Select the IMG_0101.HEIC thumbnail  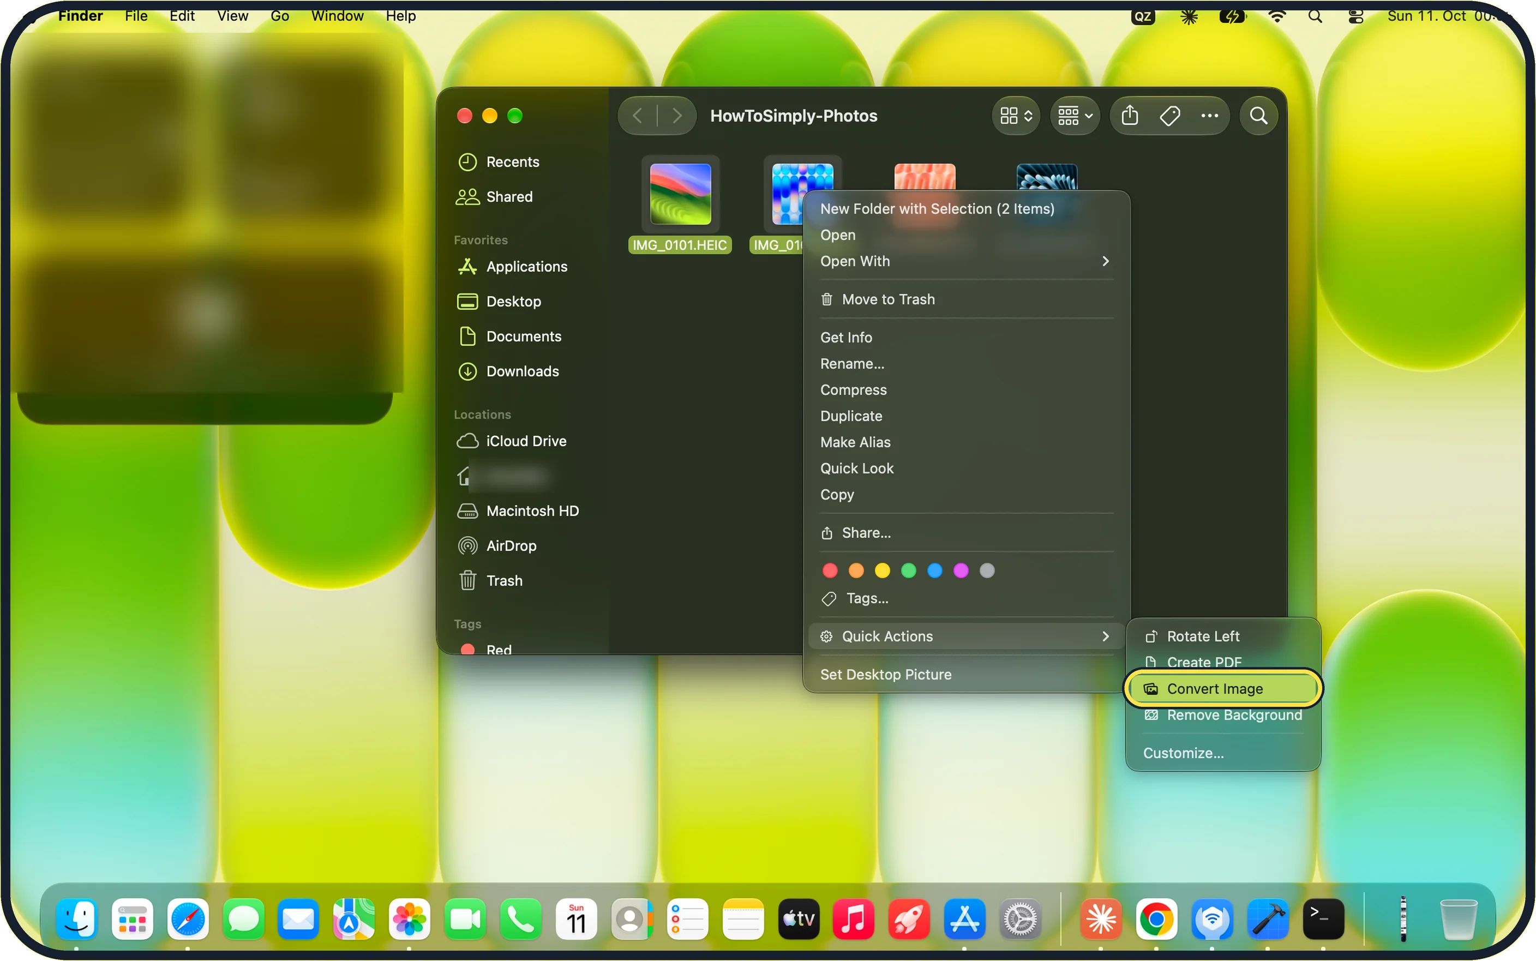click(680, 194)
